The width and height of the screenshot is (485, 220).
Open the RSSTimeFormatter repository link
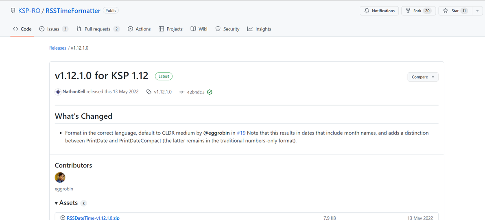(x=73, y=11)
